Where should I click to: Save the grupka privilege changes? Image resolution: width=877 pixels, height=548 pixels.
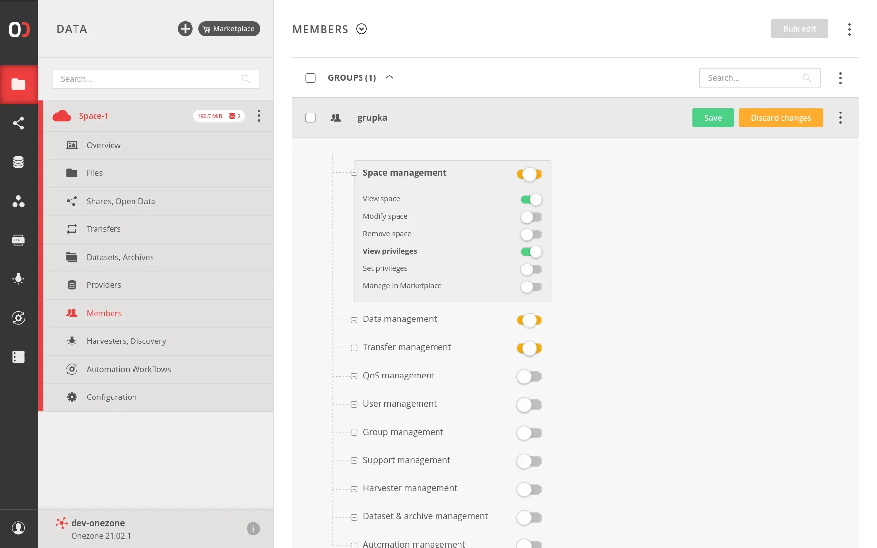click(x=713, y=118)
